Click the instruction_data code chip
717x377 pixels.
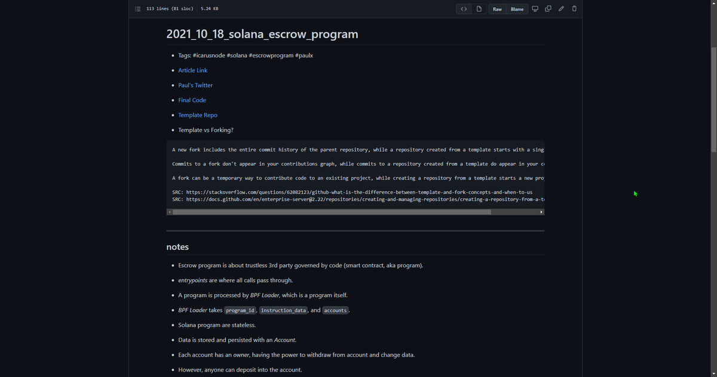click(283, 311)
